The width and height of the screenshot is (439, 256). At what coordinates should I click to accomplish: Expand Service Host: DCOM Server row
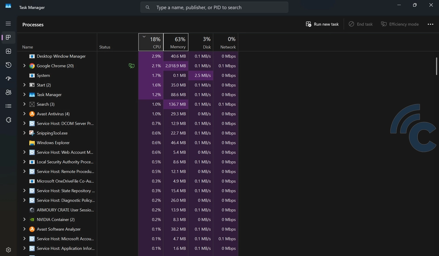[x=24, y=123]
